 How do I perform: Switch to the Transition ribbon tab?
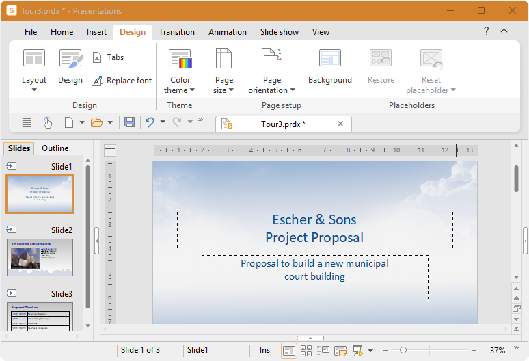click(x=176, y=32)
